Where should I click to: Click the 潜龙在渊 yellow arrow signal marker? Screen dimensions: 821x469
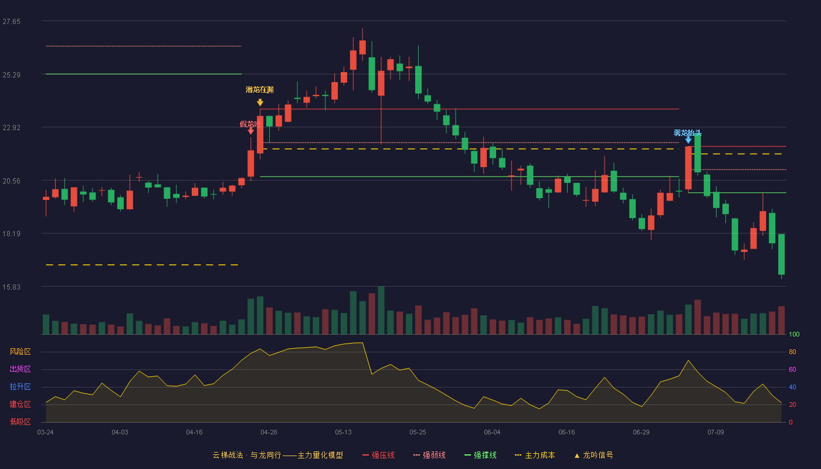pos(260,103)
